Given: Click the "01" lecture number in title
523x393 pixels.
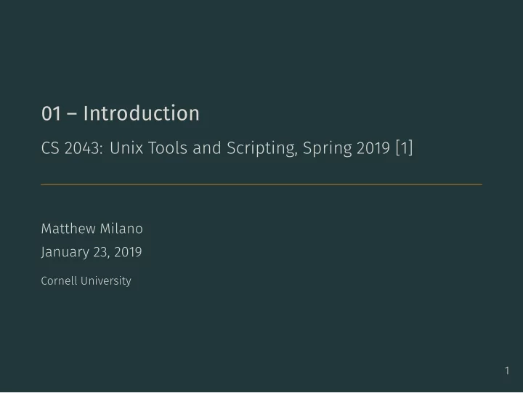Looking at the screenshot, I should [51, 113].
